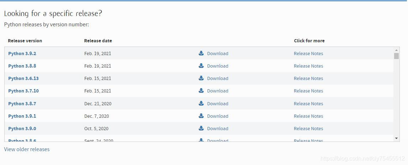Screen dimensions: 408x165
Task: Click download icon for Python 3.9.2
Action: (x=201, y=53)
